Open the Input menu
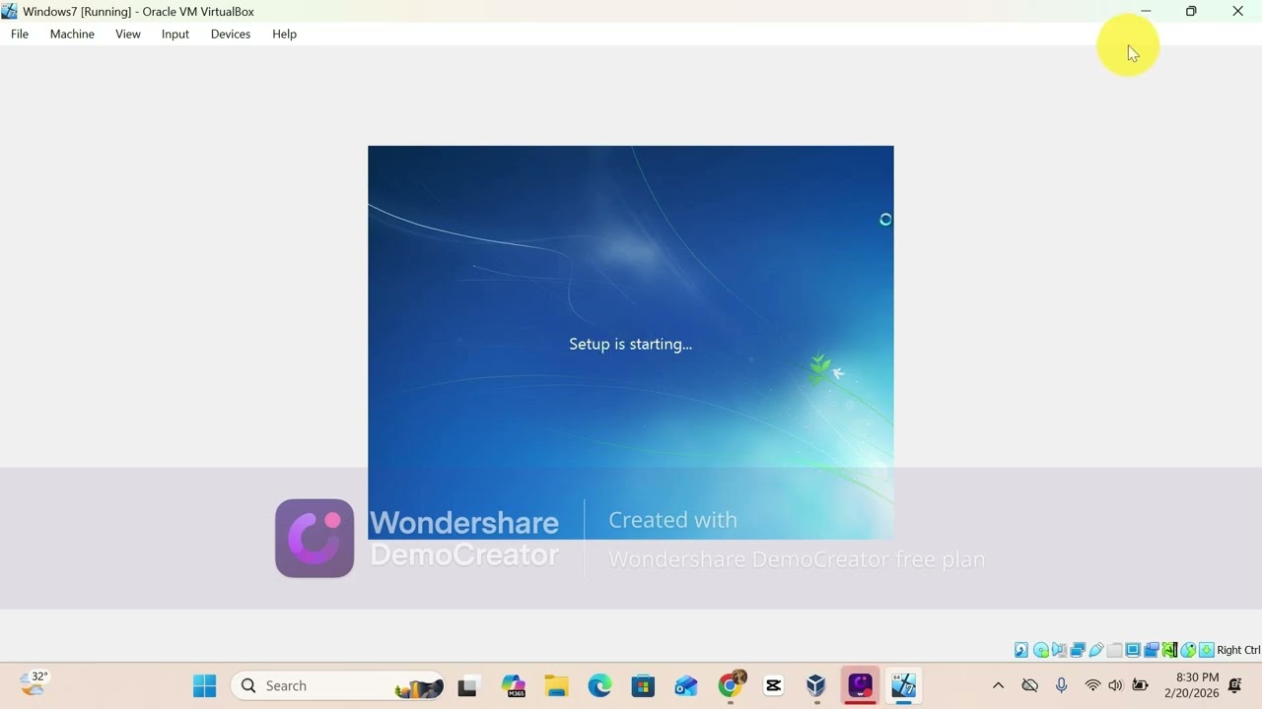This screenshot has width=1262, height=709. [x=175, y=33]
